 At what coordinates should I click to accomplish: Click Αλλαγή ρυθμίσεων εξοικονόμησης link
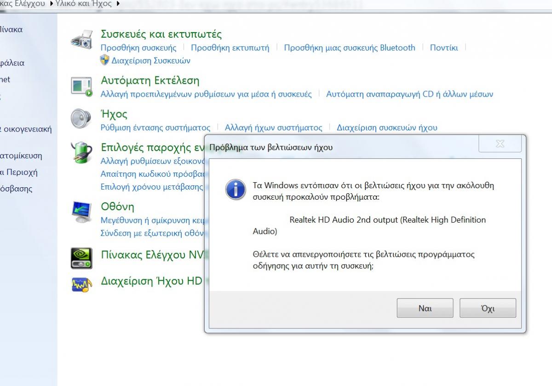click(x=152, y=161)
